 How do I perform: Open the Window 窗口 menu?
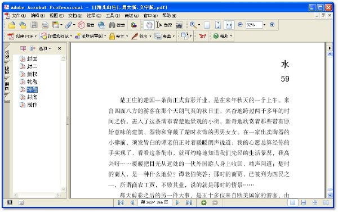tap(150, 16)
